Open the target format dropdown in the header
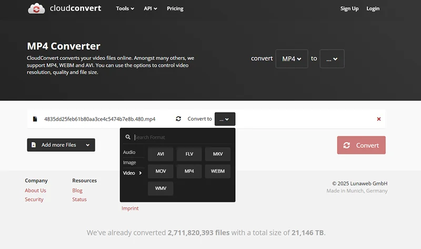 tap(332, 59)
